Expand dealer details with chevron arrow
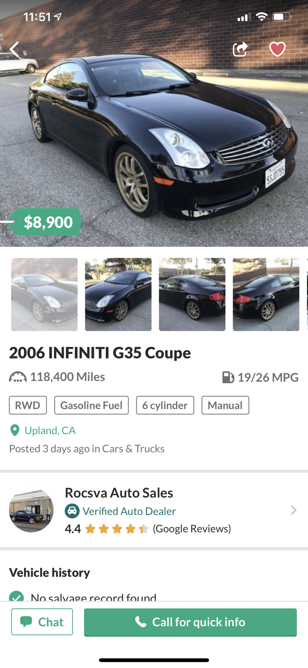The image size is (308, 668). 293,510
